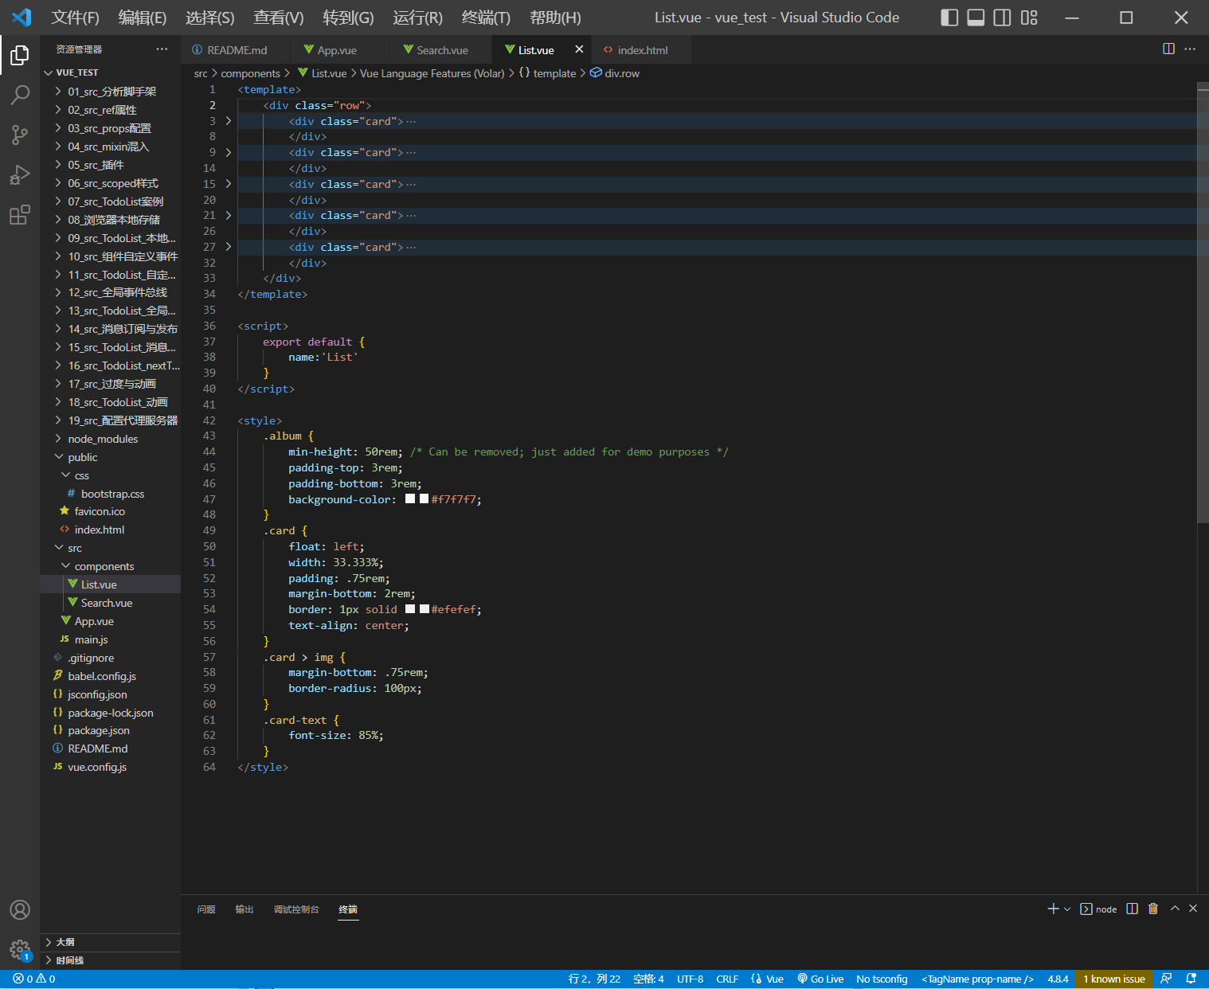
Task: Switch to README.md editor tab
Action: pyautogui.click(x=236, y=49)
